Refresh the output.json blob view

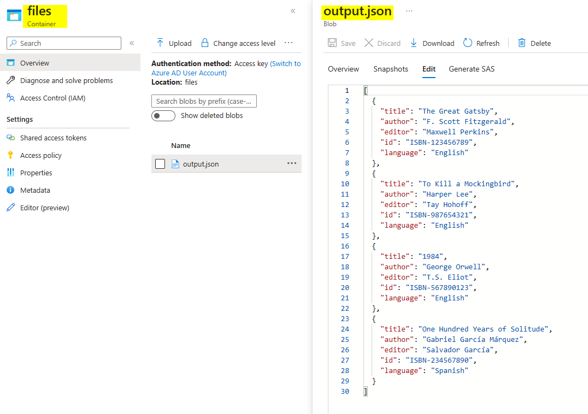[x=481, y=43]
